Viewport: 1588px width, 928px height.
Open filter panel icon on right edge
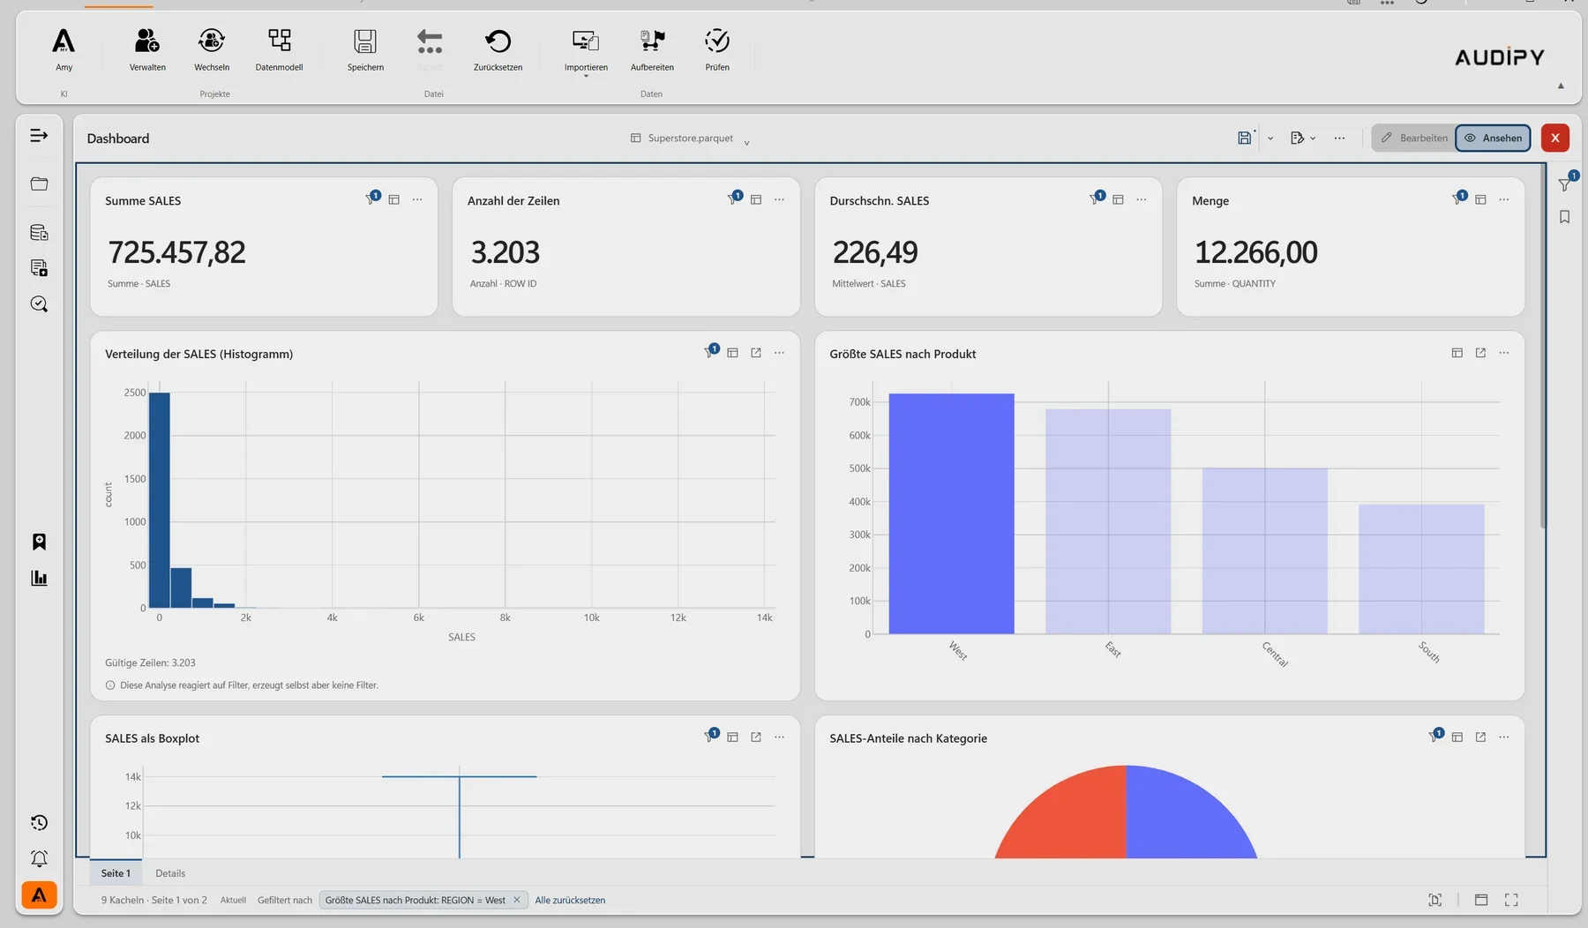[x=1565, y=183]
